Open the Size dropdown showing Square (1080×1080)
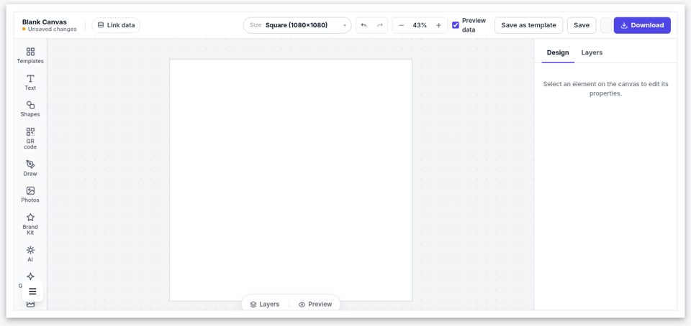Image resolution: width=691 pixels, height=326 pixels. point(297,25)
